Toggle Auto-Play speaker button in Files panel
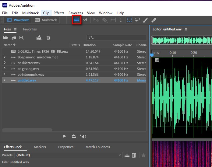 pos(83,136)
